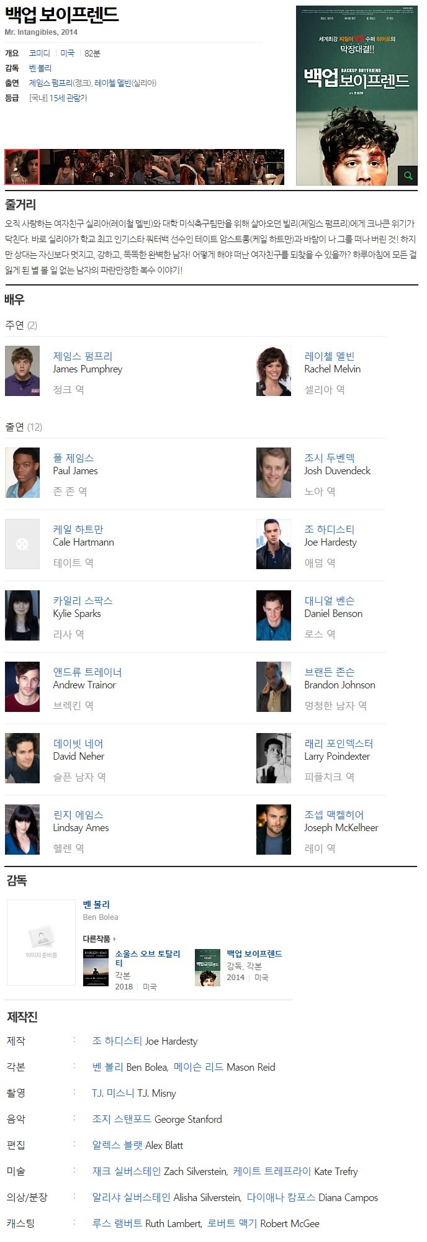427x1242 pixels.
Task: Click 린지 에임스 name link
Action: (x=78, y=815)
